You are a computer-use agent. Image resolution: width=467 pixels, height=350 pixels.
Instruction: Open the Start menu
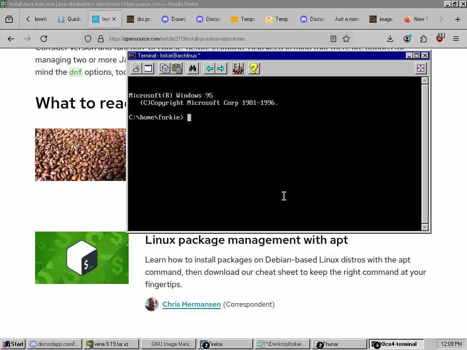click(x=13, y=344)
